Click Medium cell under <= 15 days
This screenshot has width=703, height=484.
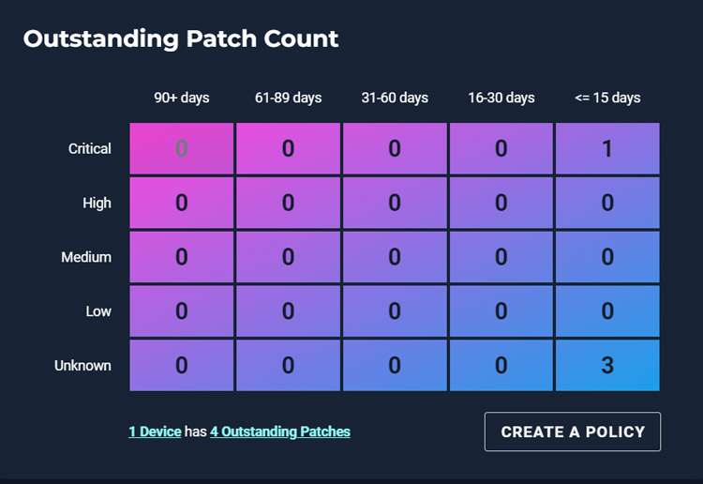[607, 257]
